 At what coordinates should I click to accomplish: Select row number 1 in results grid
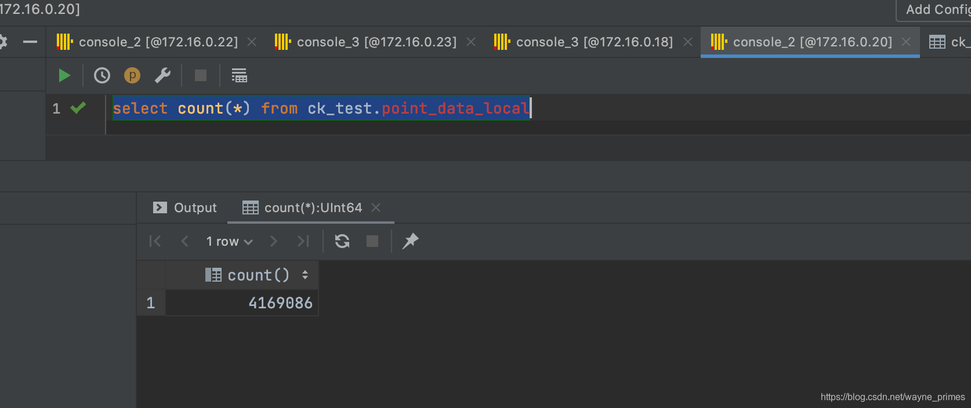click(x=151, y=303)
